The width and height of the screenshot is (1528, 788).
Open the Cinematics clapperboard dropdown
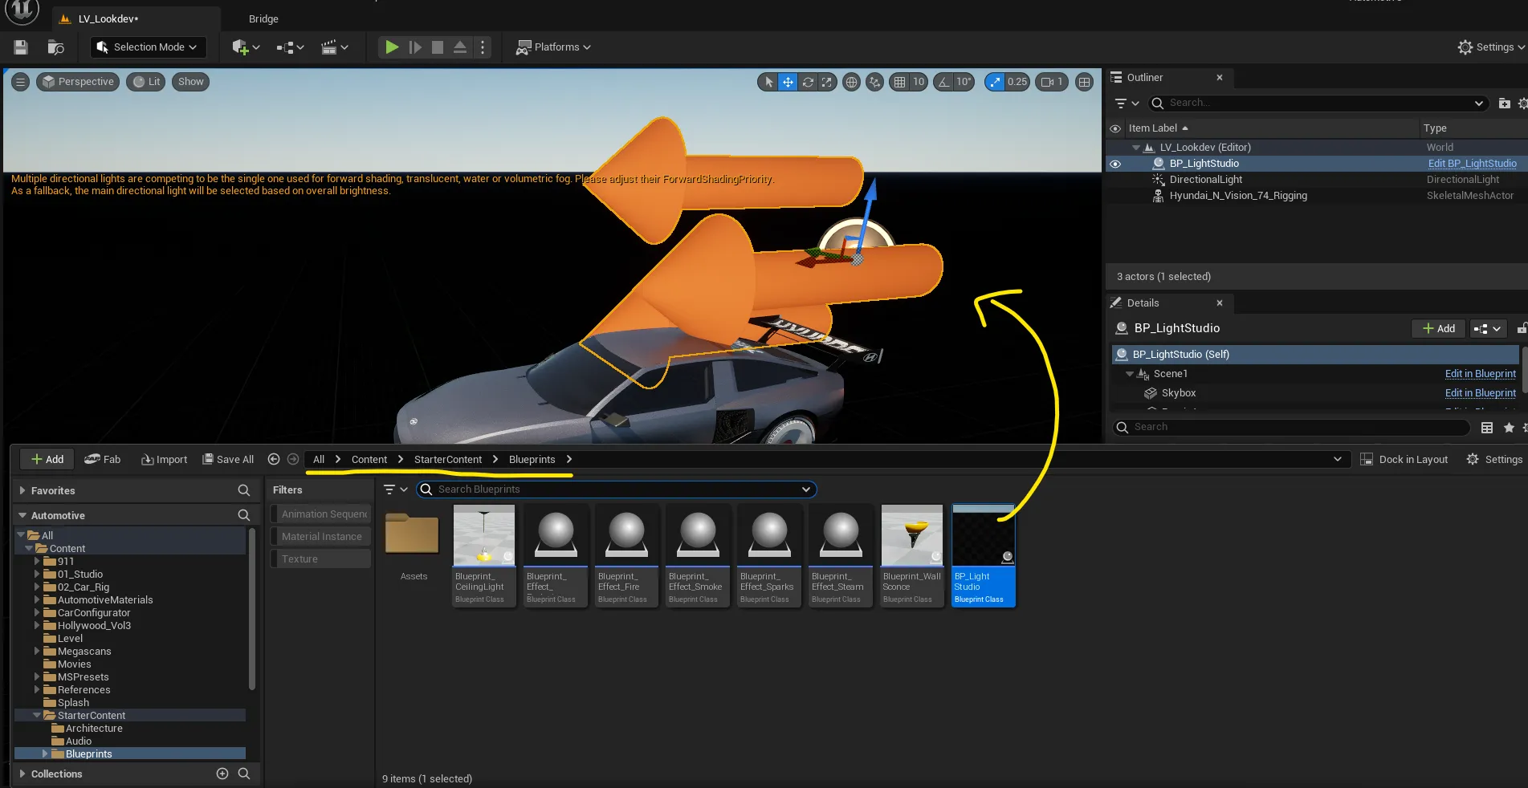tap(335, 47)
